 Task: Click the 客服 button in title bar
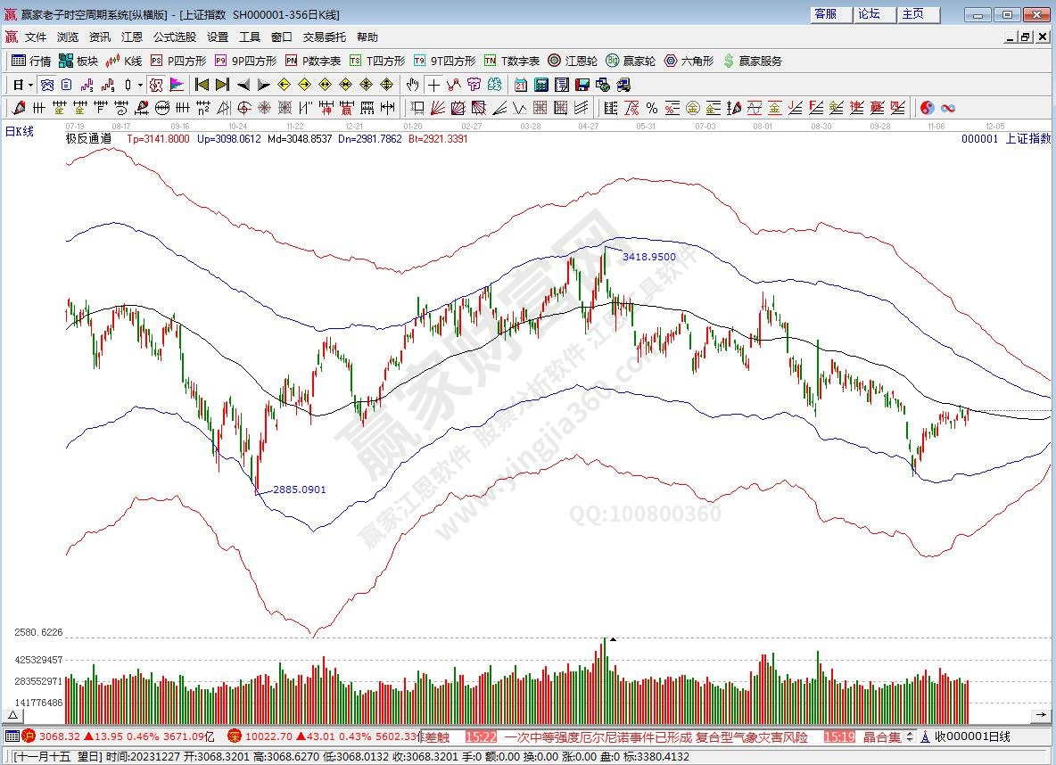pos(825,14)
